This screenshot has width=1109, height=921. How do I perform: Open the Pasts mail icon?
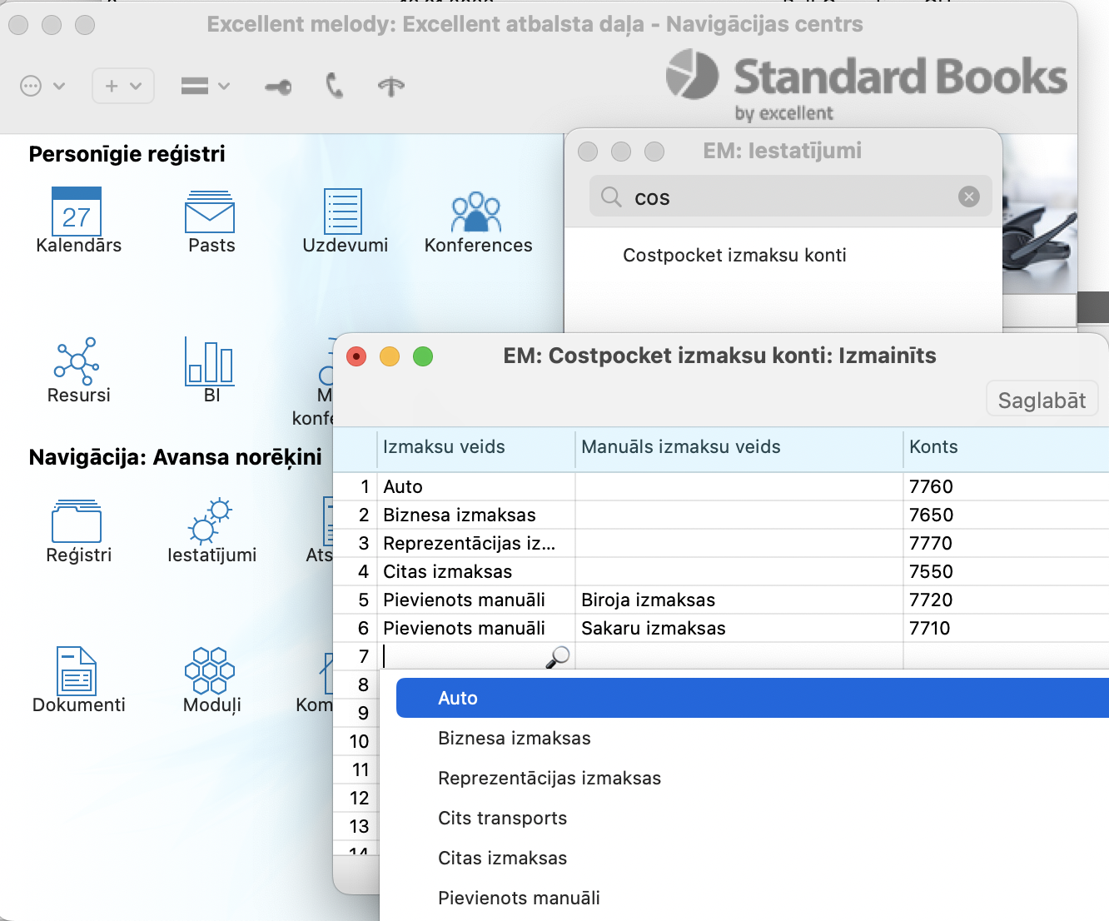(x=210, y=213)
